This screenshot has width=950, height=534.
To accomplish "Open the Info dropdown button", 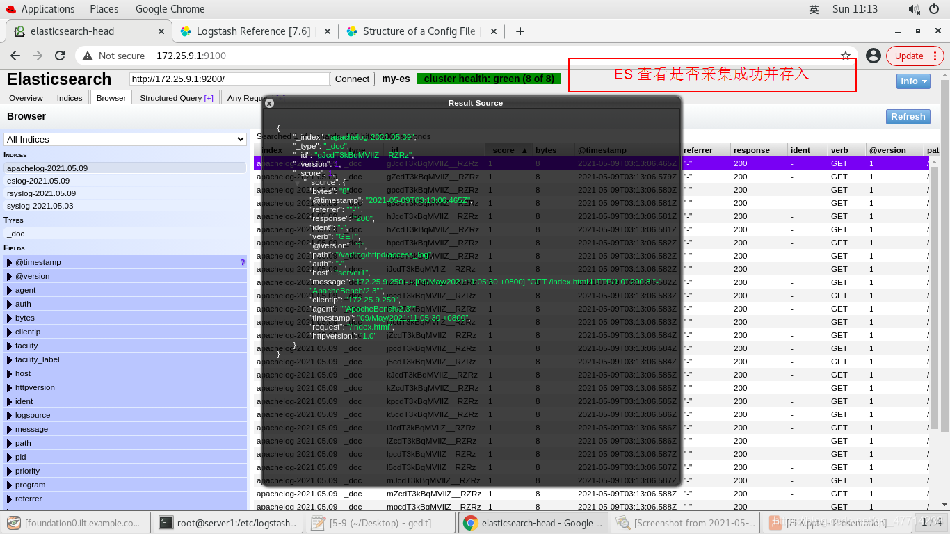I will click(913, 81).
